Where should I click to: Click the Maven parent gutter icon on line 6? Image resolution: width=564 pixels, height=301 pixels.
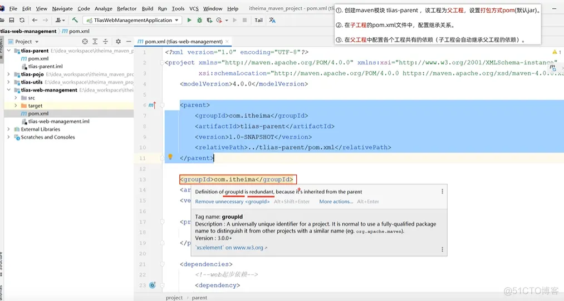point(152,105)
